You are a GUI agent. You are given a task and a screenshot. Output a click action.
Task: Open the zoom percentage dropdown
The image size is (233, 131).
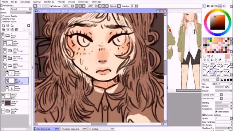click(x=73, y=6)
